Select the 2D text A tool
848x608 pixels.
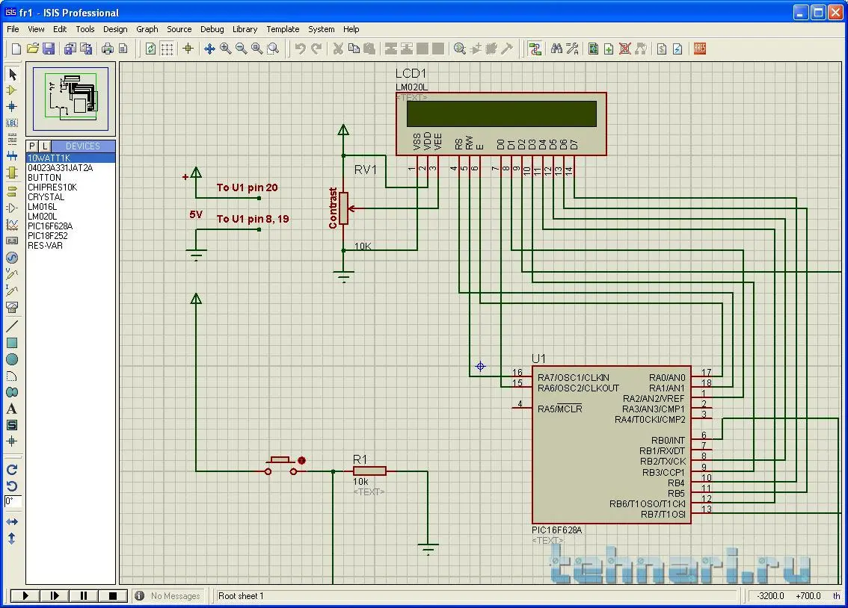(x=12, y=409)
